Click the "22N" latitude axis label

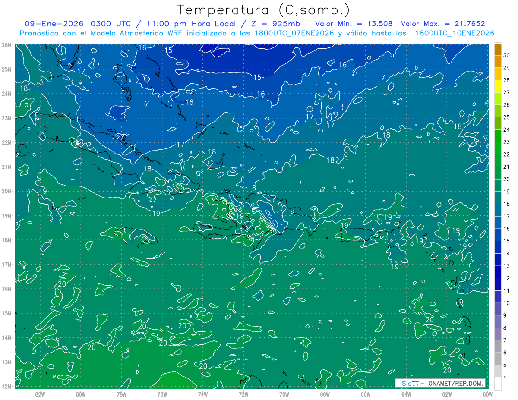click(6, 142)
